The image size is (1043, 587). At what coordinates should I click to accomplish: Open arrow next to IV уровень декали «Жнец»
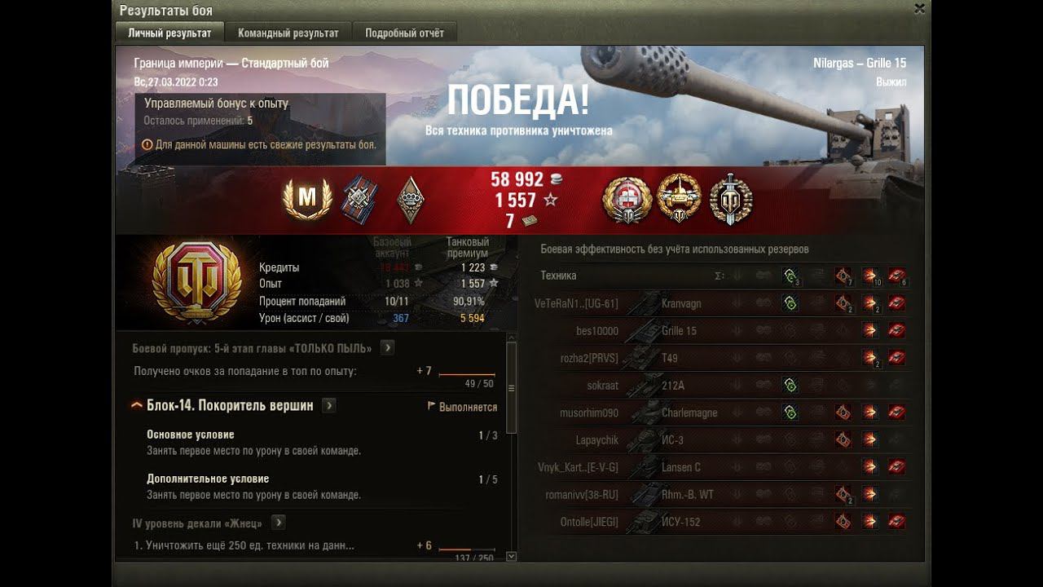pyautogui.click(x=278, y=523)
